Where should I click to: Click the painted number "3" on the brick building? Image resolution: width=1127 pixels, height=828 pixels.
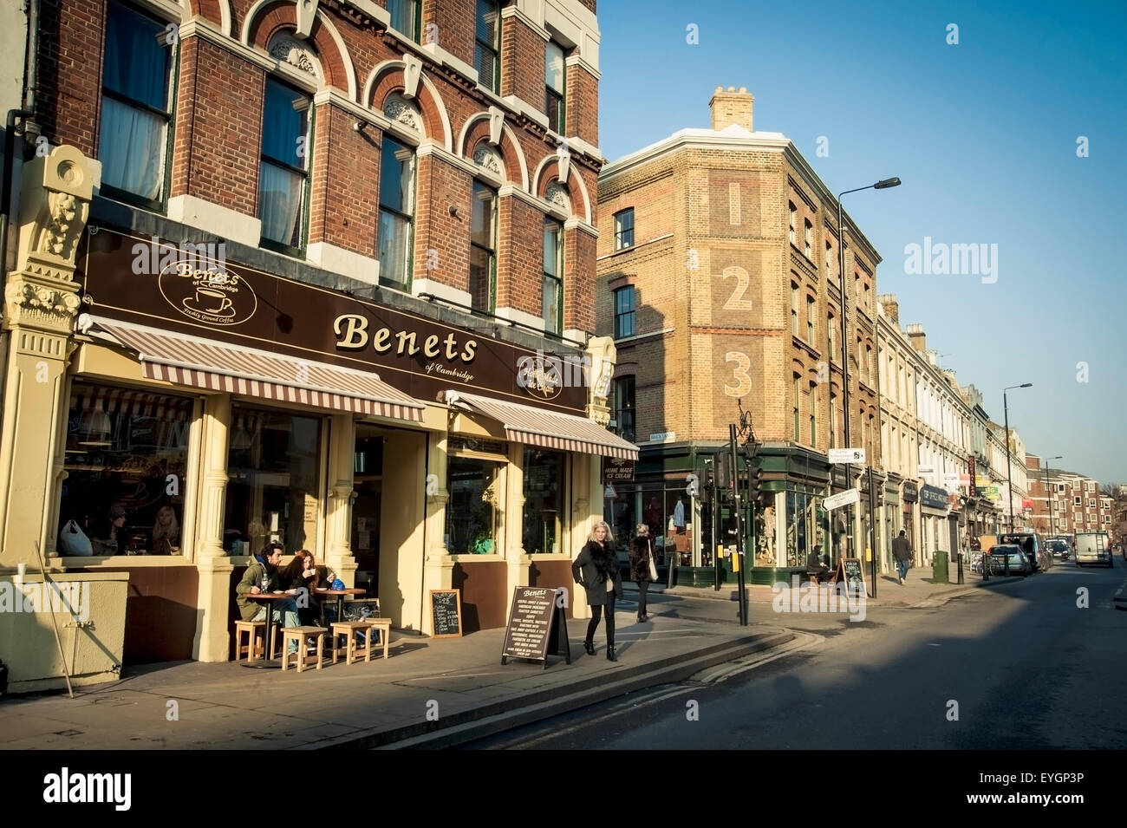coord(737,375)
